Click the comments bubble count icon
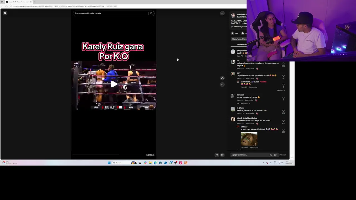The image size is (356, 200). point(243,33)
